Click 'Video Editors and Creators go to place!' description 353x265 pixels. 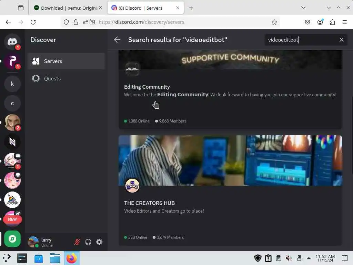pos(164,211)
